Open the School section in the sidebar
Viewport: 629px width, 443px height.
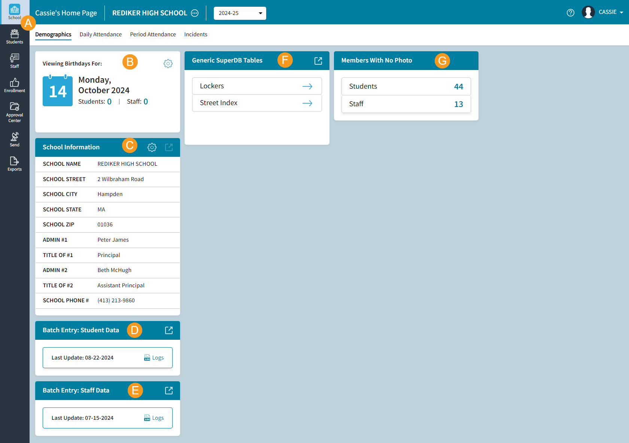pos(15,11)
